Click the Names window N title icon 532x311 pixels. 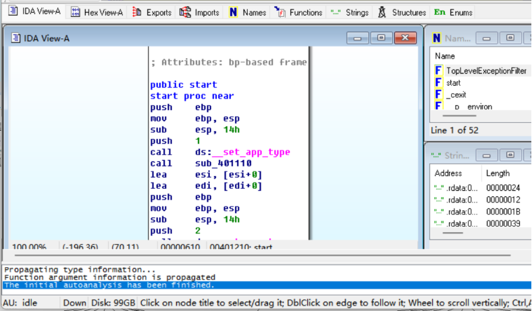tap(437, 38)
